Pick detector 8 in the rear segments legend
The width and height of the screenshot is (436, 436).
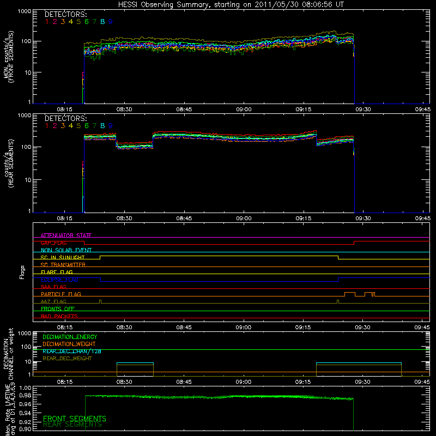pyautogui.click(x=102, y=126)
